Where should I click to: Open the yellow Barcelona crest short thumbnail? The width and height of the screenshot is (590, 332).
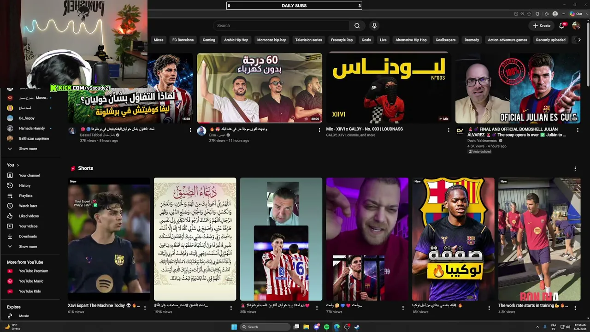[453, 239]
